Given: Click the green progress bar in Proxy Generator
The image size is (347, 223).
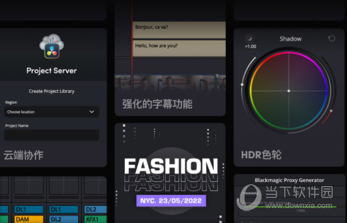Looking at the screenshot, I should click(290, 207).
